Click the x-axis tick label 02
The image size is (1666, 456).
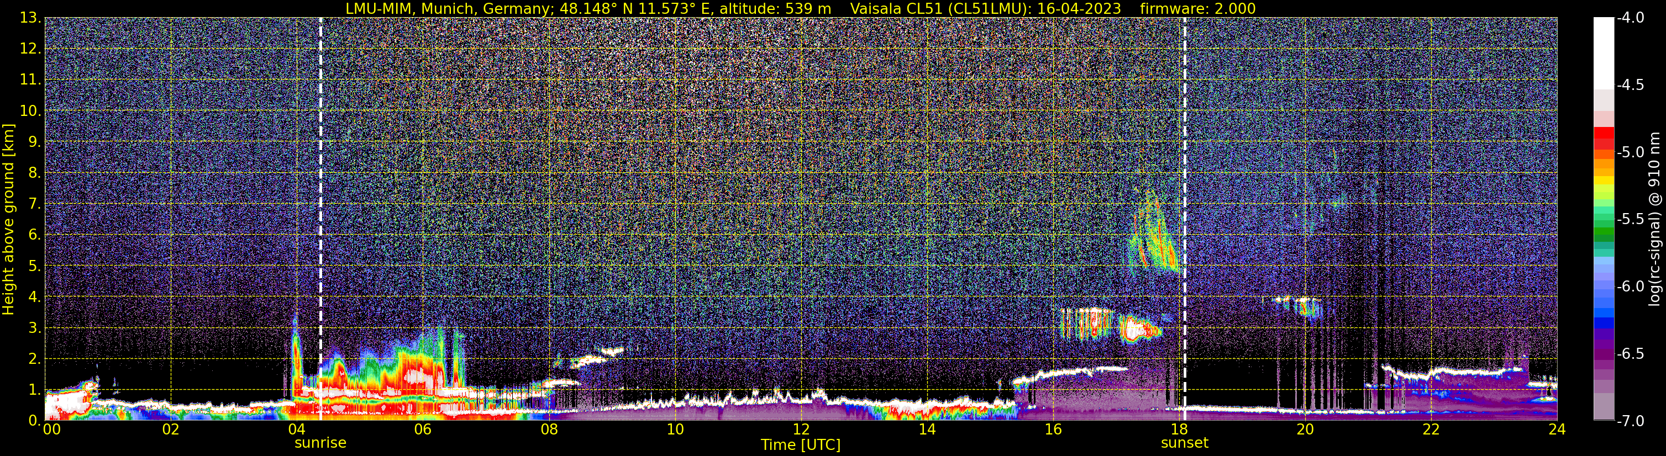pyautogui.click(x=170, y=430)
